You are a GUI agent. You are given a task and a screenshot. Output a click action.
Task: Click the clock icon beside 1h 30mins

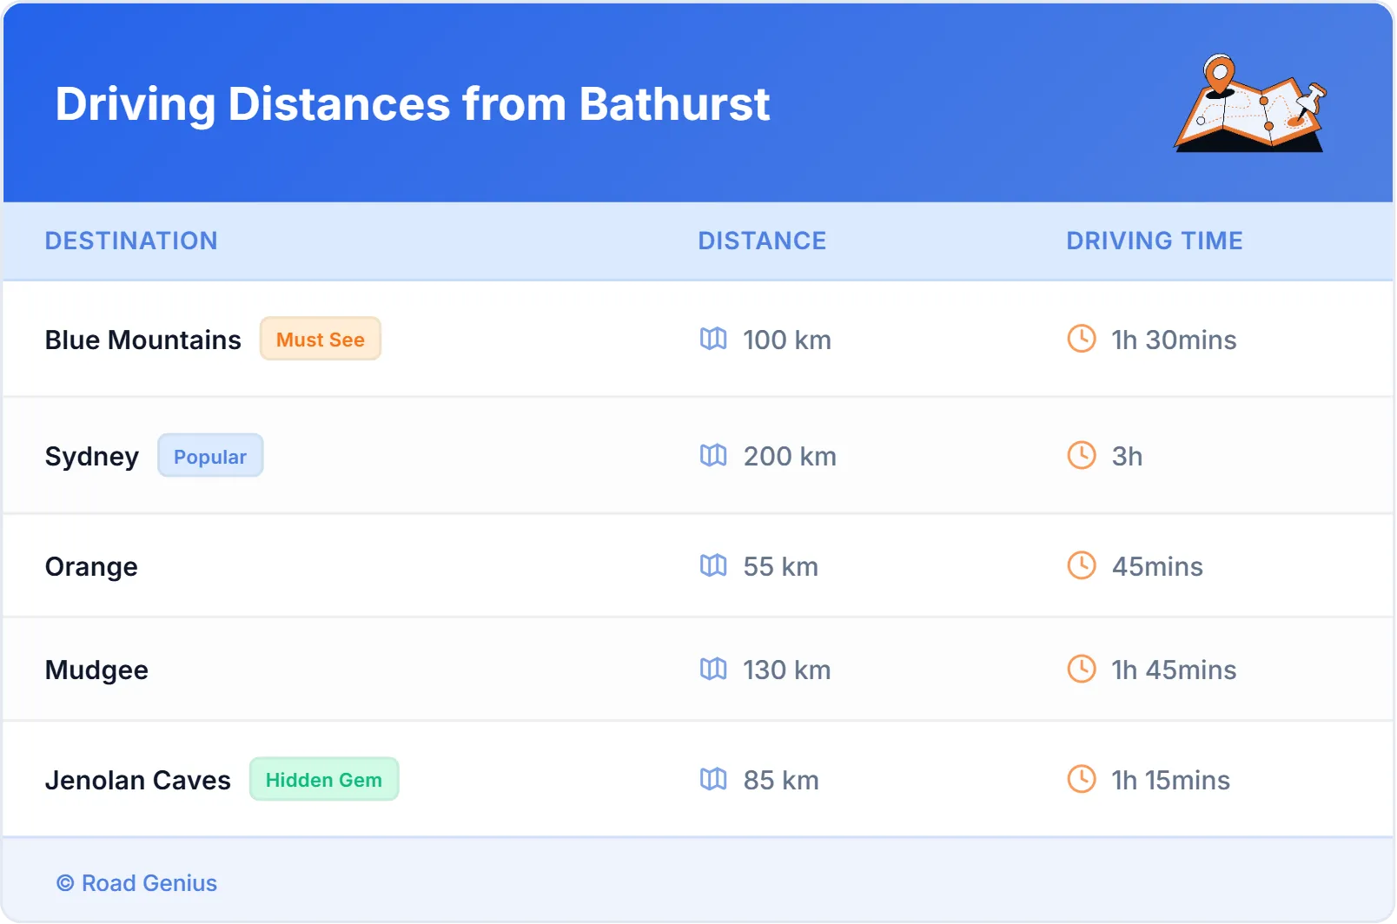click(1082, 339)
